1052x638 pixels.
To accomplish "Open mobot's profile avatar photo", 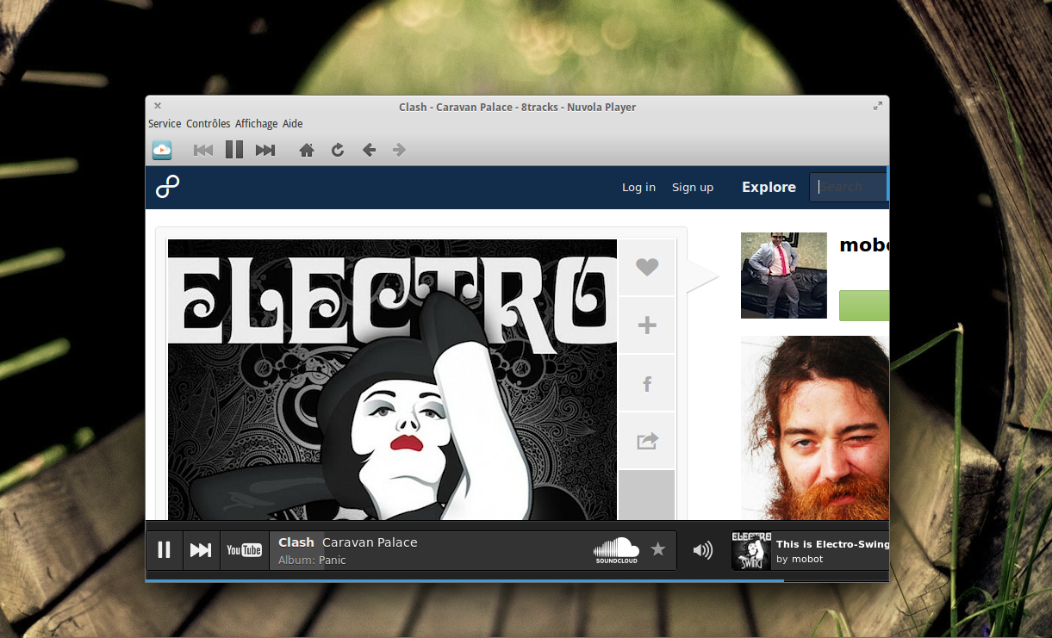I will click(784, 276).
